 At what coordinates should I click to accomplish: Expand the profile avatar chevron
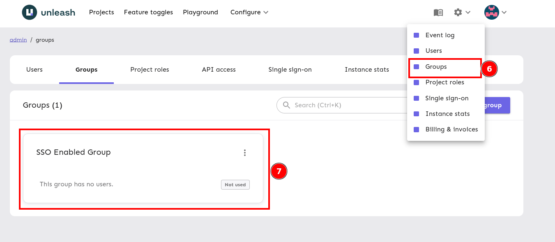click(x=505, y=12)
